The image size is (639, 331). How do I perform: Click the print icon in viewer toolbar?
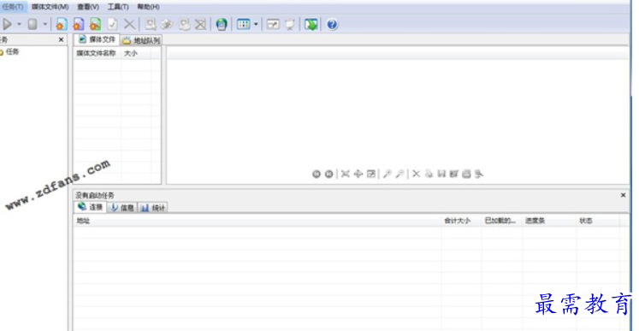(466, 174)
